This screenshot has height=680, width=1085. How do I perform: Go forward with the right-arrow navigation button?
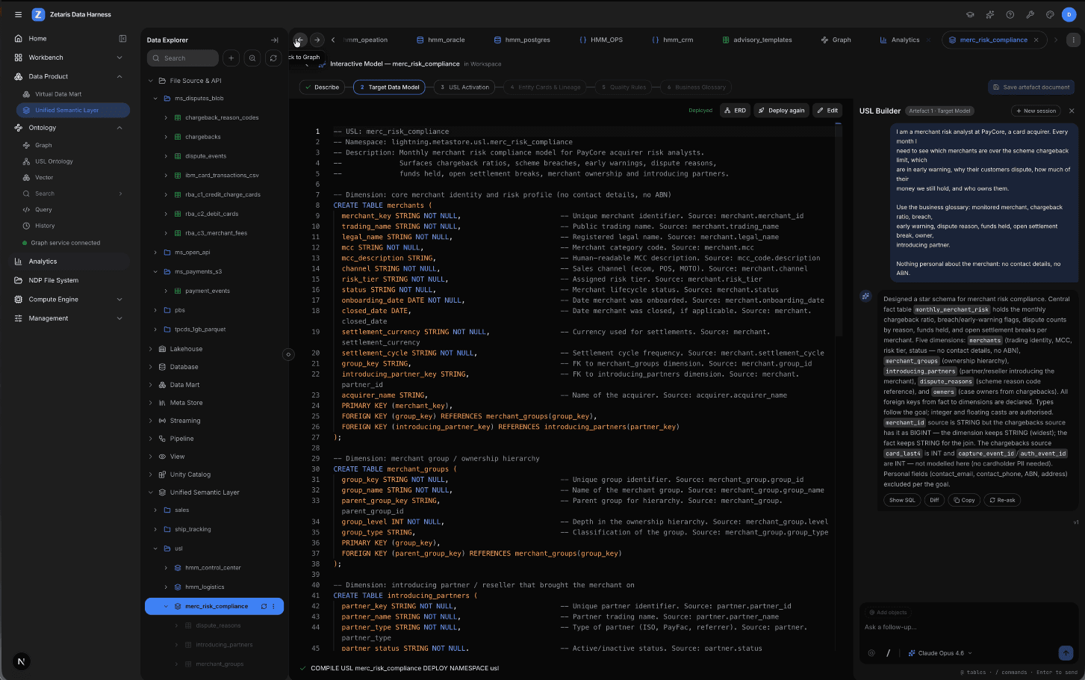pos(317,40)
